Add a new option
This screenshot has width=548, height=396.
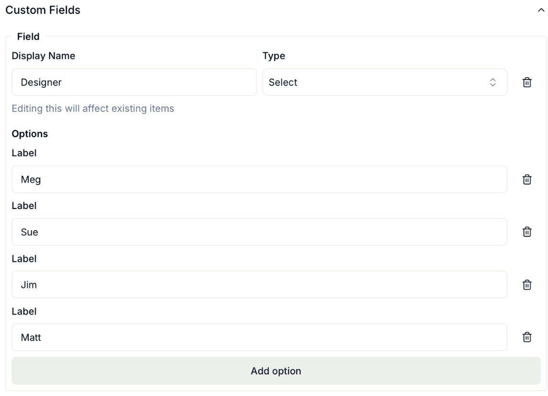pos(276,371)
